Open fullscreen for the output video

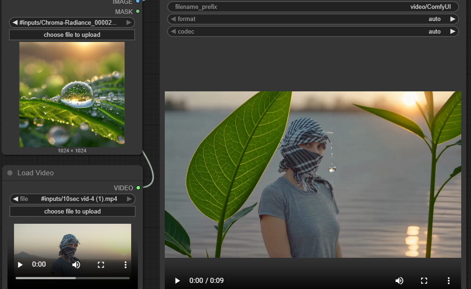tap(424, 281)
